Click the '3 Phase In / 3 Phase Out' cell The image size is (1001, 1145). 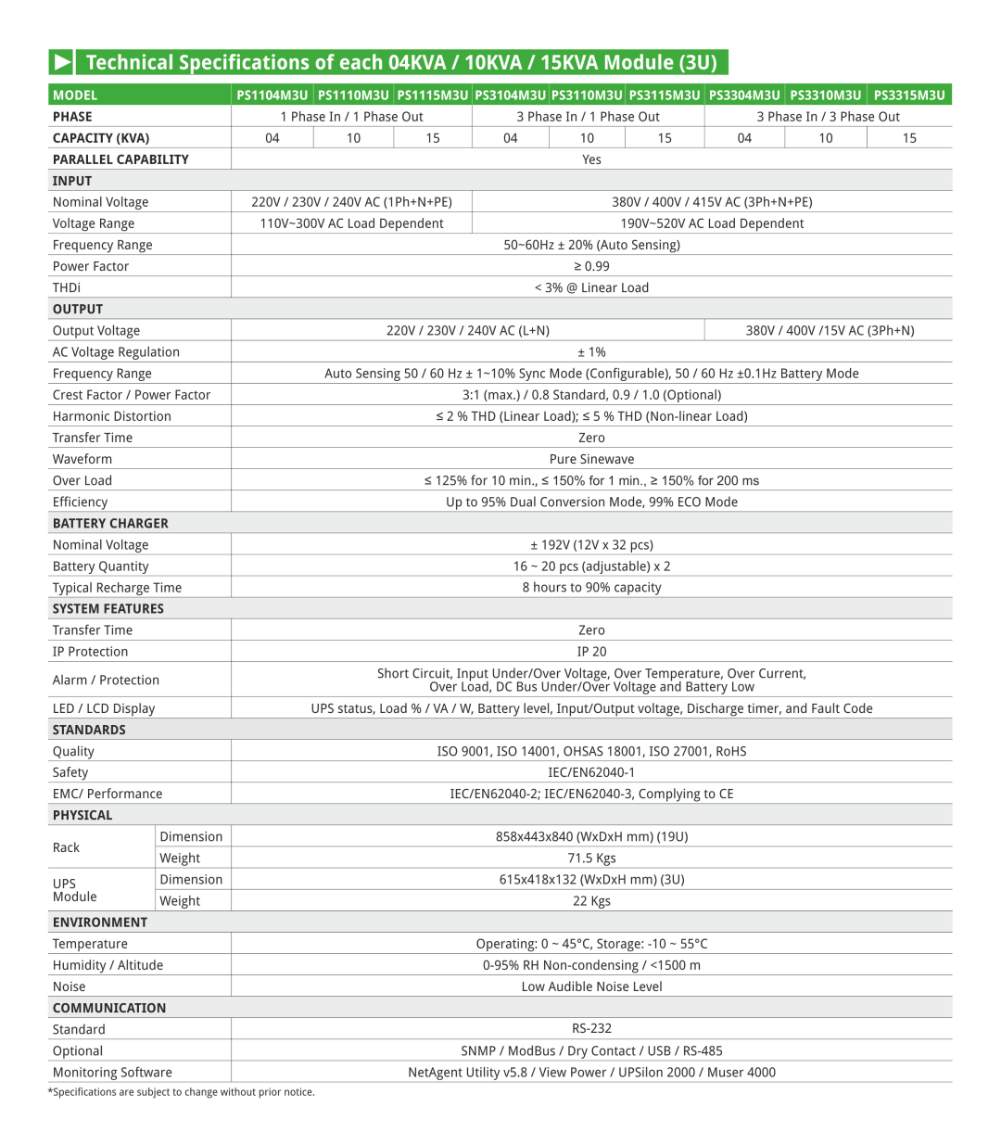point(829,117)
